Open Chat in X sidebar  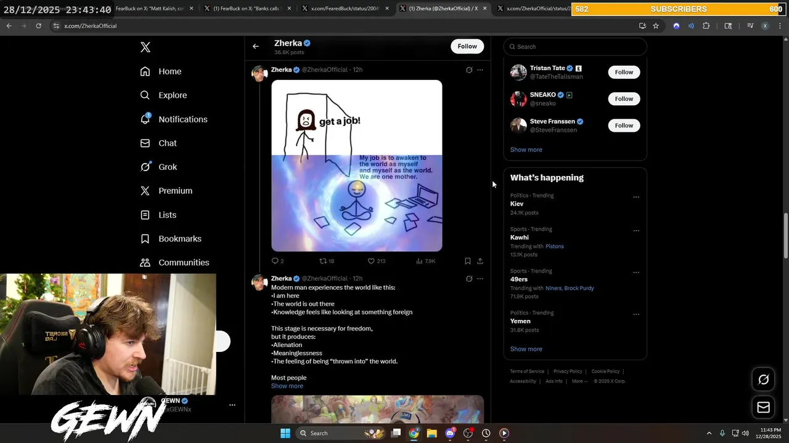pyautogui.click(x=158, y=143)
